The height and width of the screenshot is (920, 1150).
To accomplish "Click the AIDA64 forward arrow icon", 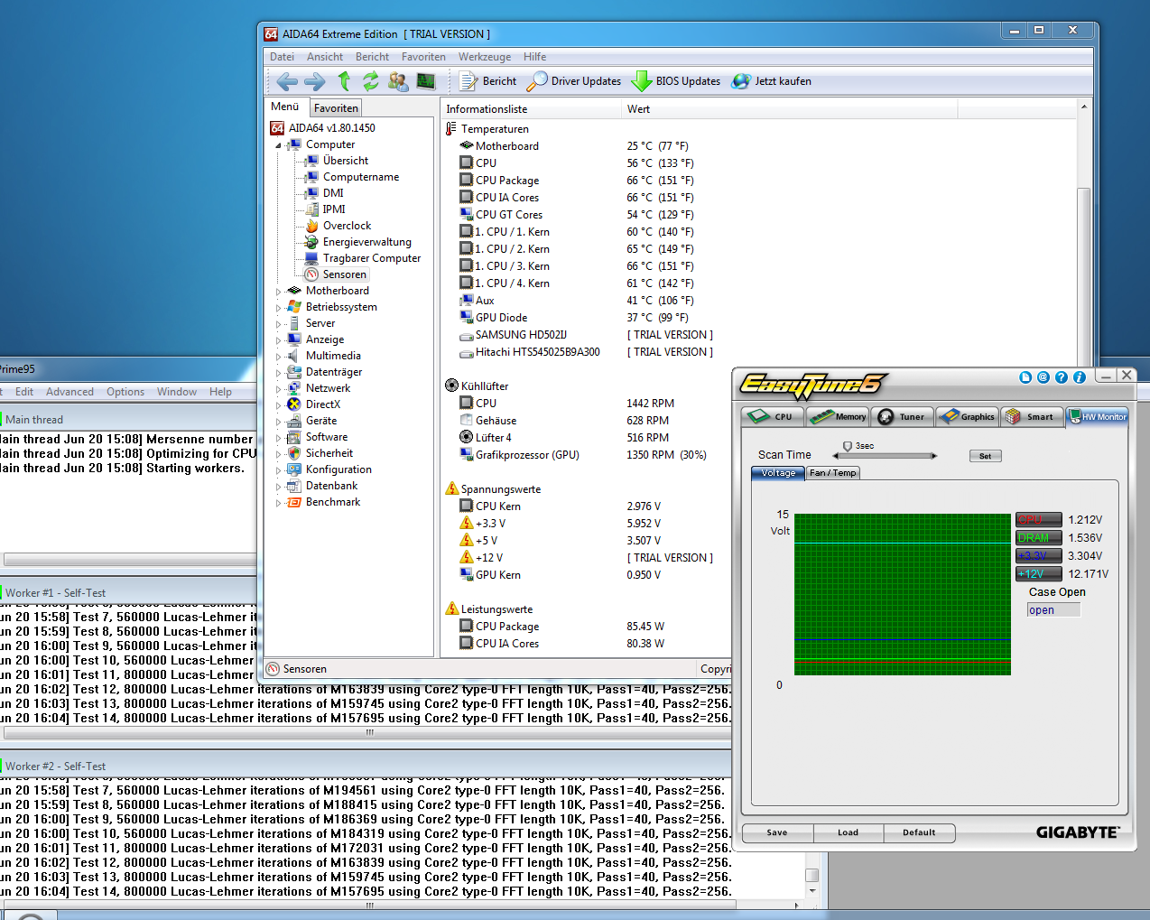I will [315, 81].
